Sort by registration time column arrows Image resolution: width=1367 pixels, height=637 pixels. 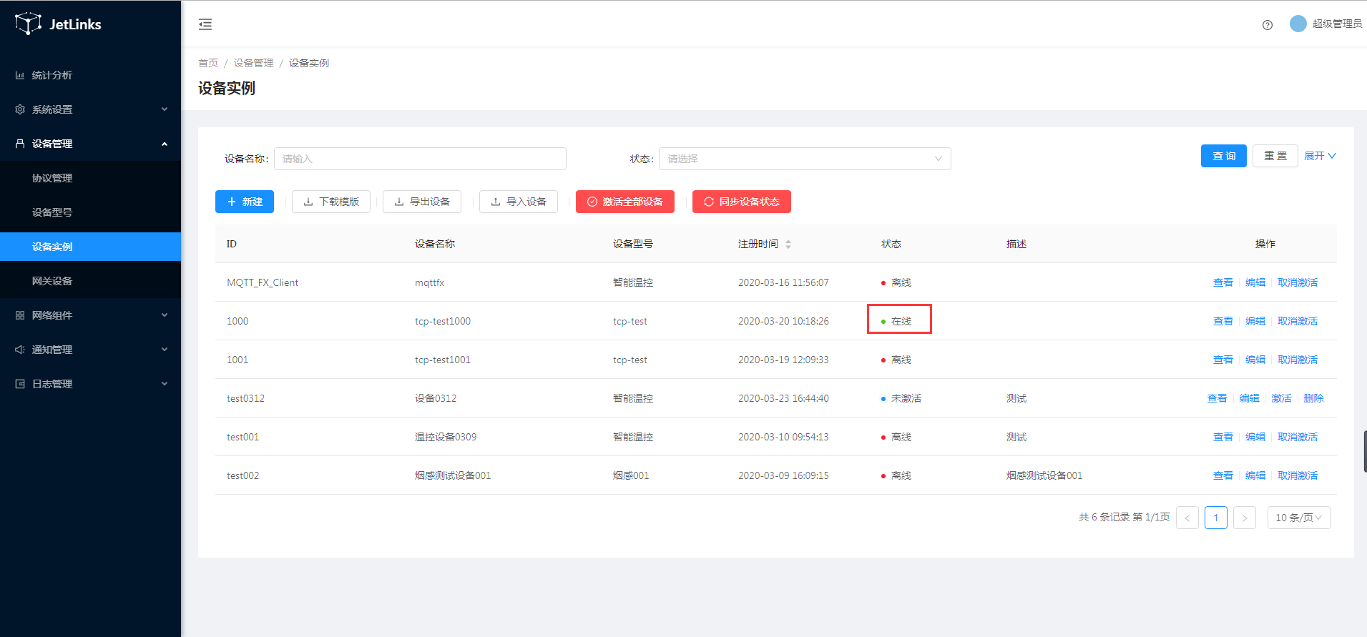[788, 245]
